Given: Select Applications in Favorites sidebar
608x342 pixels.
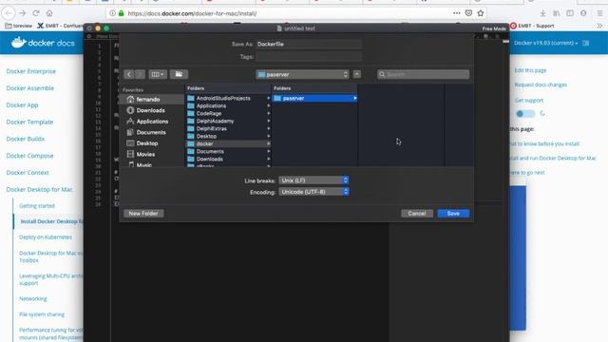Looking at the screenshot, I should click(x=152, y=122).
